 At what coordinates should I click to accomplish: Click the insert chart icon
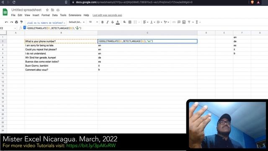click(184, 22)
